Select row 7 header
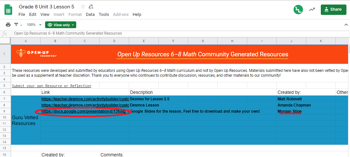 point(6,99)
